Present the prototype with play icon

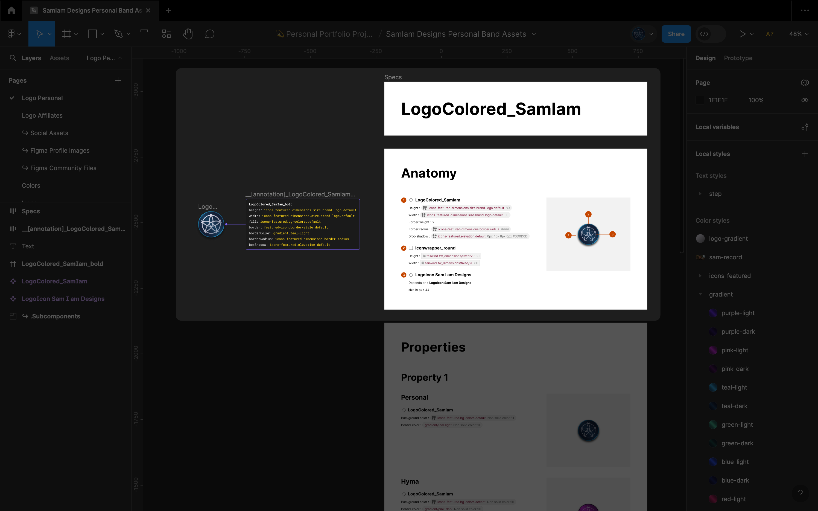pos(742,34)
